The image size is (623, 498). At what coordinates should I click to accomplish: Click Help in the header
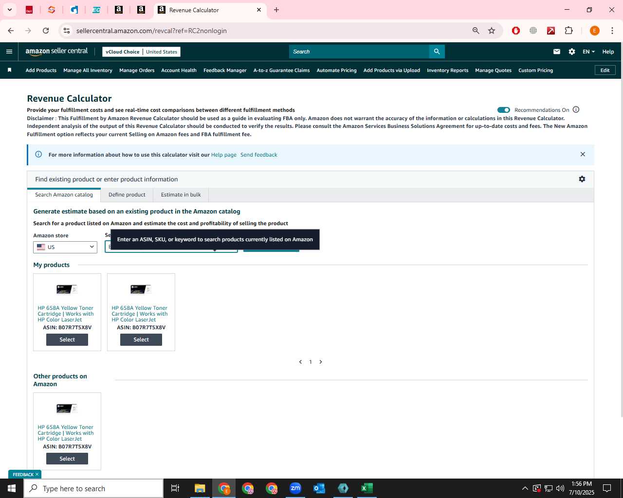(x=608, y=52)
